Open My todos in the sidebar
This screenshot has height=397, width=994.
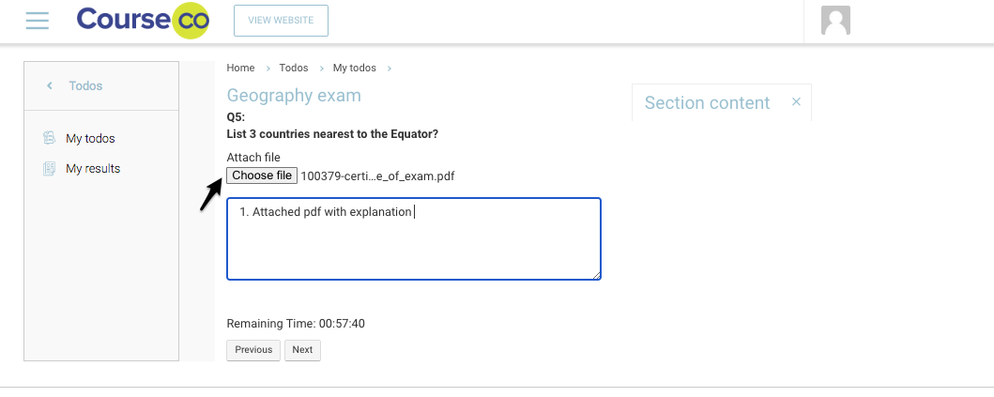click(x=90, y=139)
